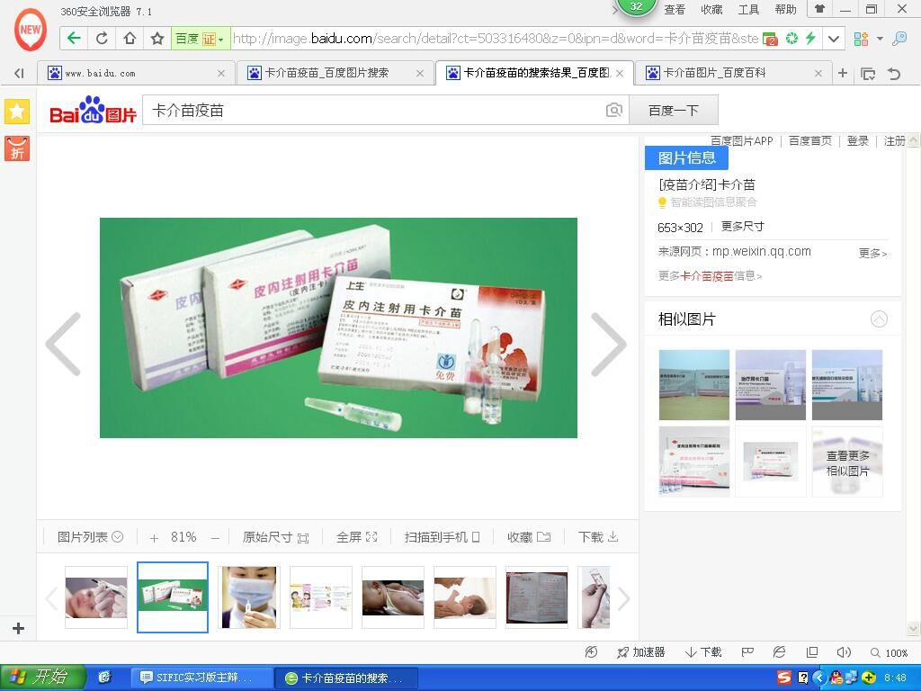Select the nurse thumbnail in the filmstrip
The image size is (921, 691).
[x=248, y=597]
